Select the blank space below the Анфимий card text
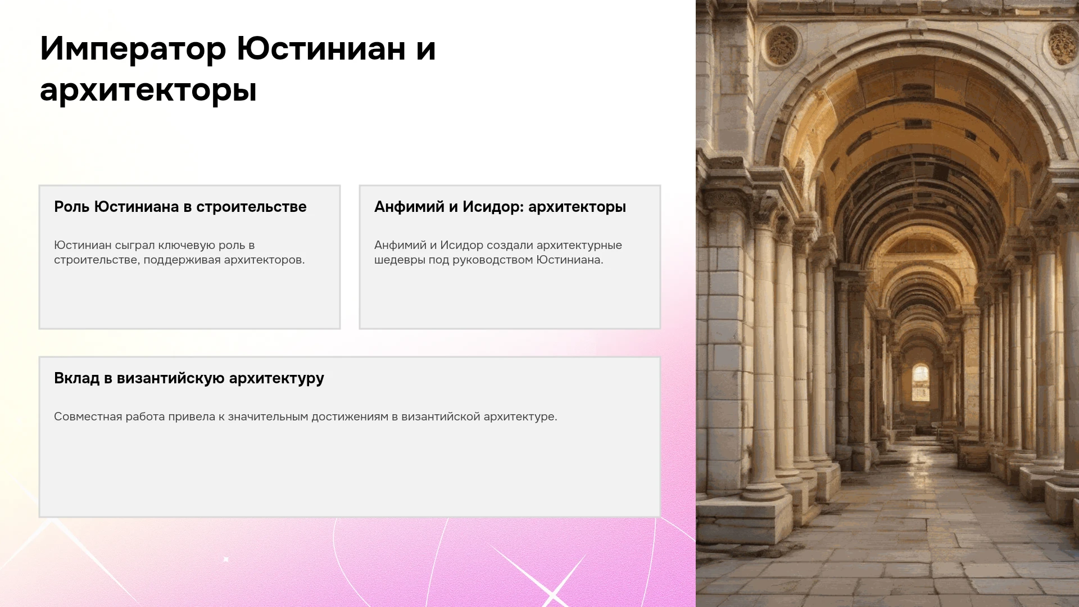This screenshot has width=1079, height=607. [x=510, y=298]
